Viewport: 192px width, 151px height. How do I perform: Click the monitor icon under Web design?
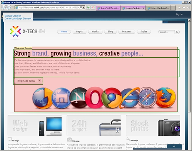click(x=10, y=139)
